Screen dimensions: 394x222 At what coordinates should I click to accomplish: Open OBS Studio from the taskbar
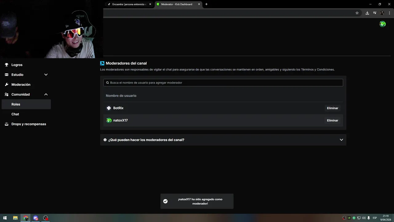click(x=46, y=218)
